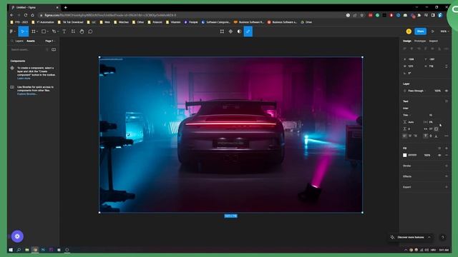Click the Present play icon

pyautogui.click(x=432, y=31)
